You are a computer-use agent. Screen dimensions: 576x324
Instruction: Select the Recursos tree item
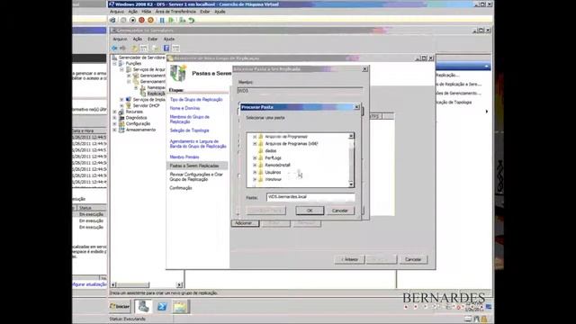point(134,112)
